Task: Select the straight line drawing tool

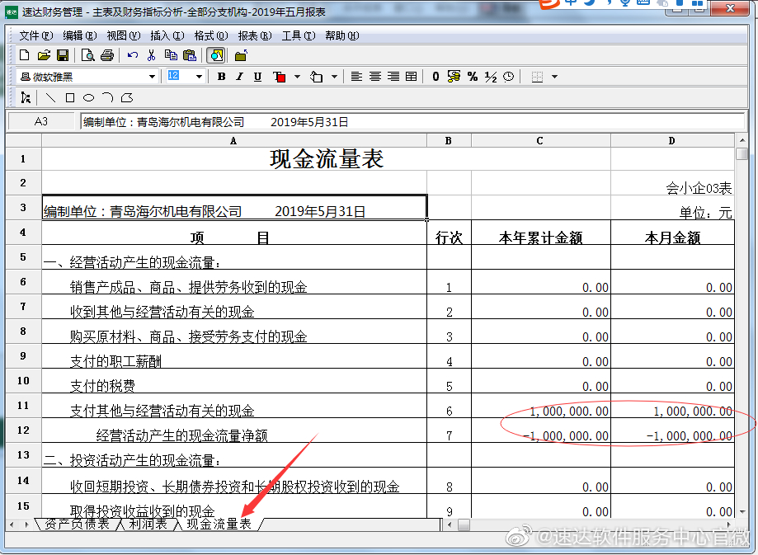Action: 51,97
